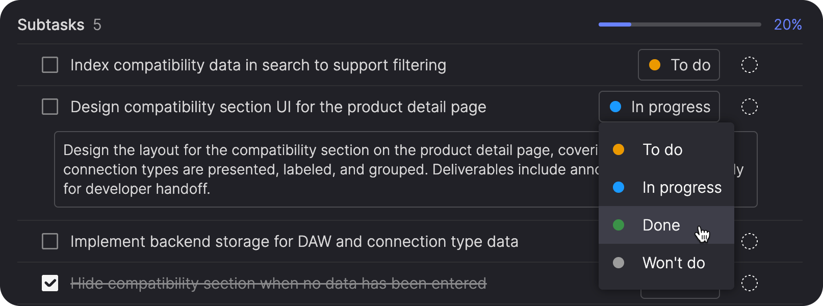Click the subtasks progress bar

click(679, 24)
